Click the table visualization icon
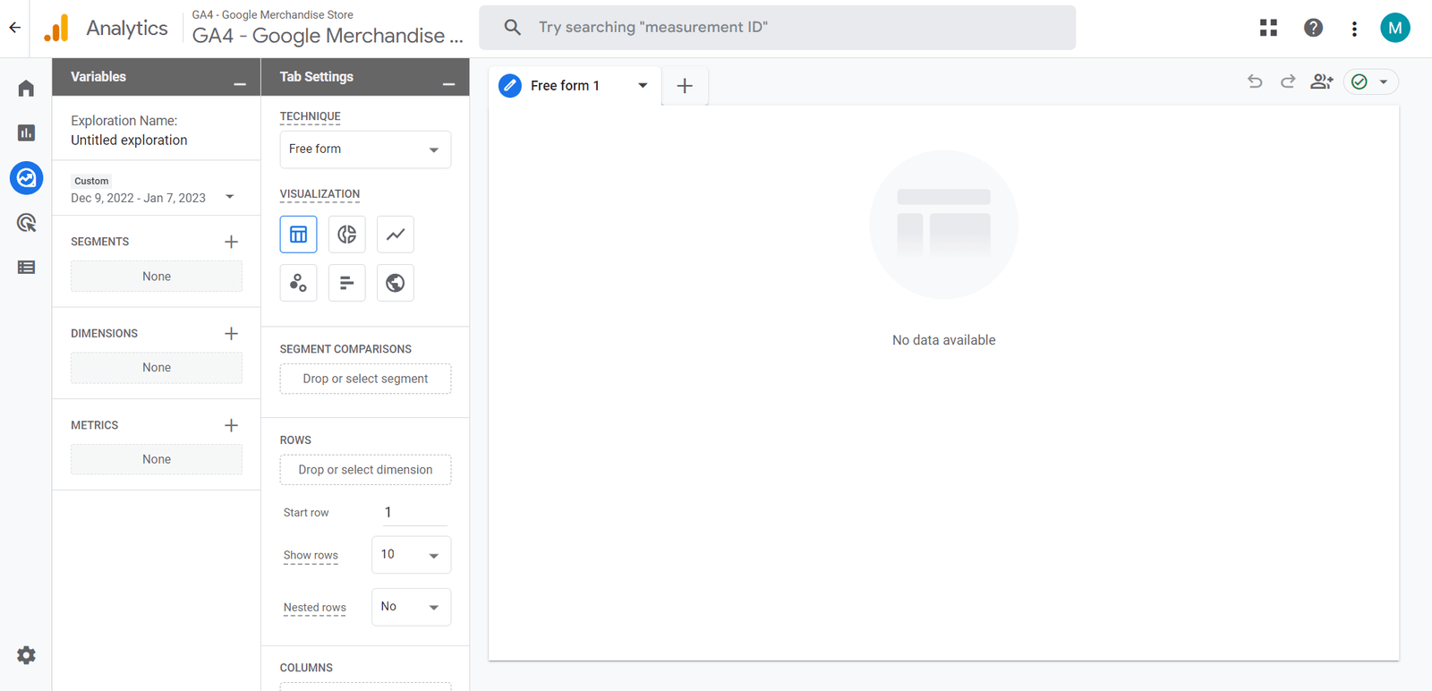1432x691 pixels. point(298,235)
